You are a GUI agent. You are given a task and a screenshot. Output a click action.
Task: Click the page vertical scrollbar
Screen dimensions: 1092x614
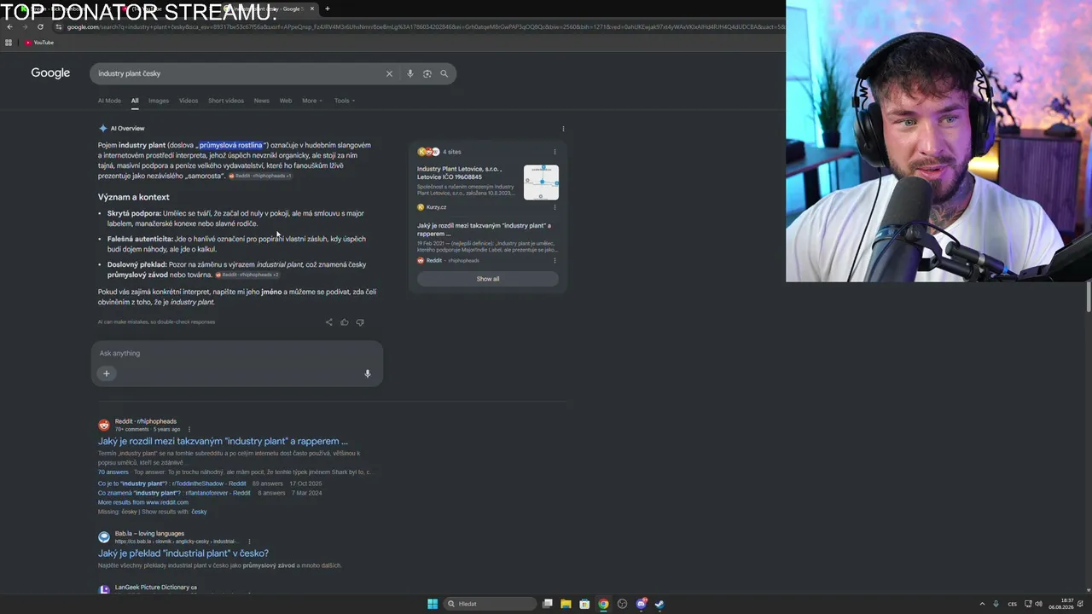(1088, 296)
